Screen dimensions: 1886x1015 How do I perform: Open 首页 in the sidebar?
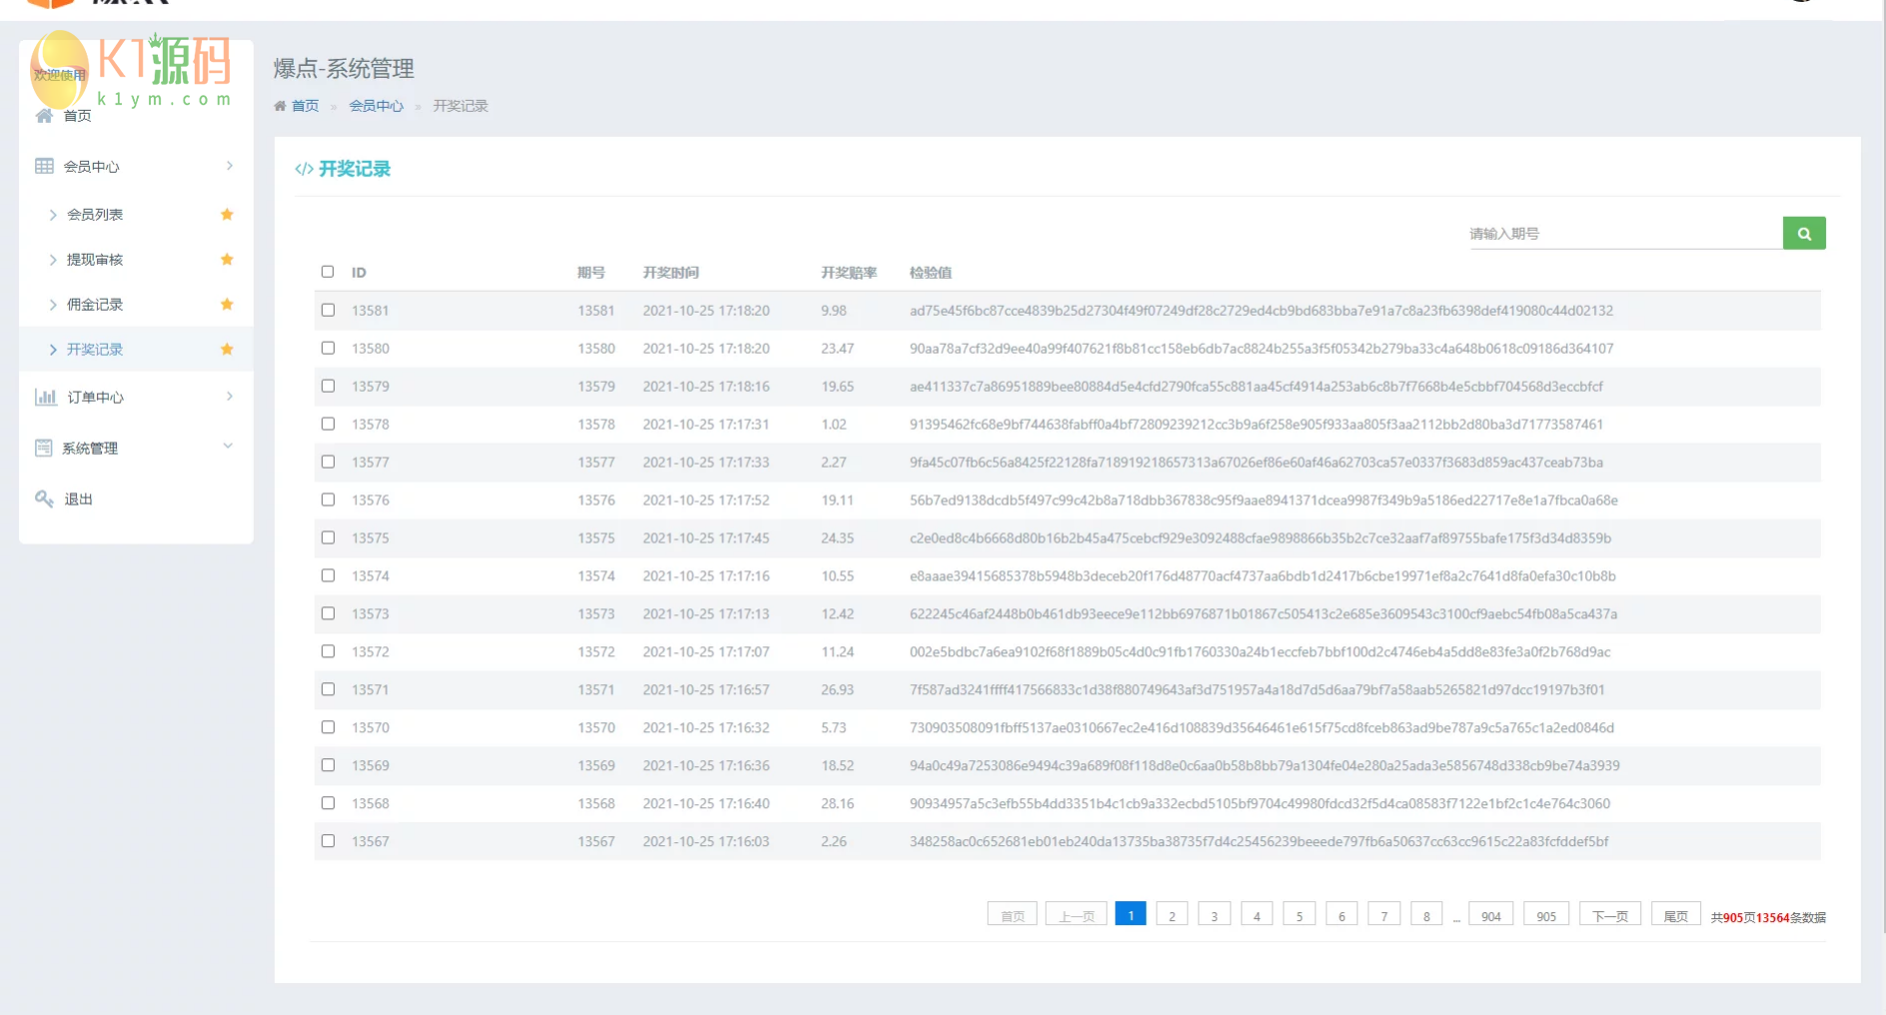point(78,116)
